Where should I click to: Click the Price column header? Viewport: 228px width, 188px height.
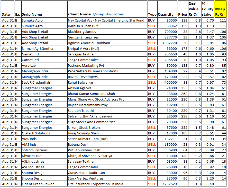[183, 9]
